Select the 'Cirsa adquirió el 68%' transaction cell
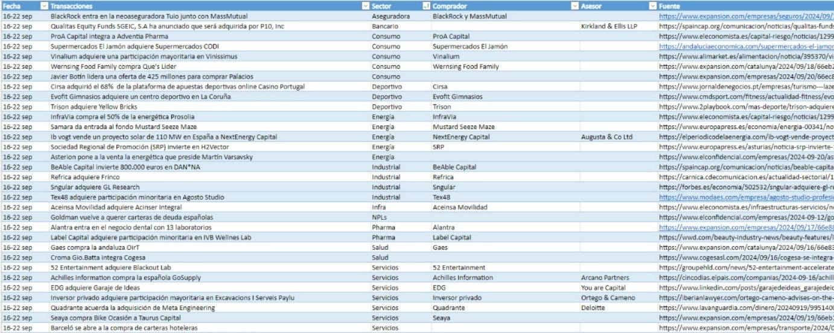The image size is (834, 333). (209, 87)
